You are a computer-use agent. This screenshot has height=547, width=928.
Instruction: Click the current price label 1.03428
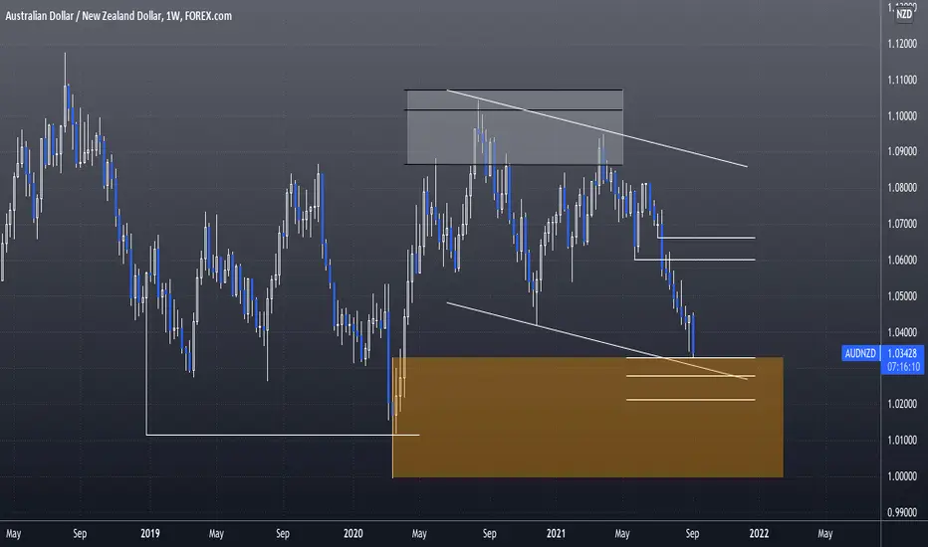pos(902,353)
